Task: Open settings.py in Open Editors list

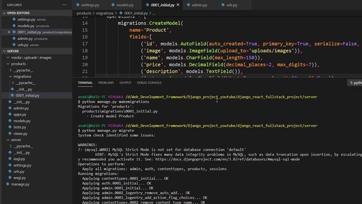Action: pos(32,20)
